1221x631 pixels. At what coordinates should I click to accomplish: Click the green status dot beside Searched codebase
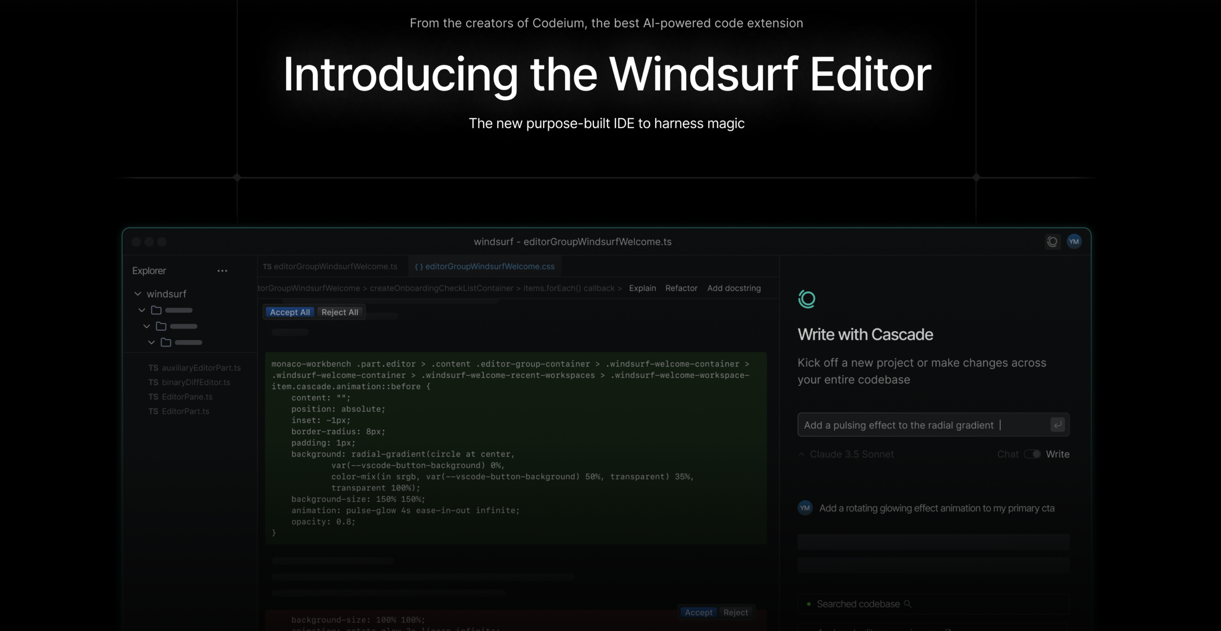coord(808,603)
